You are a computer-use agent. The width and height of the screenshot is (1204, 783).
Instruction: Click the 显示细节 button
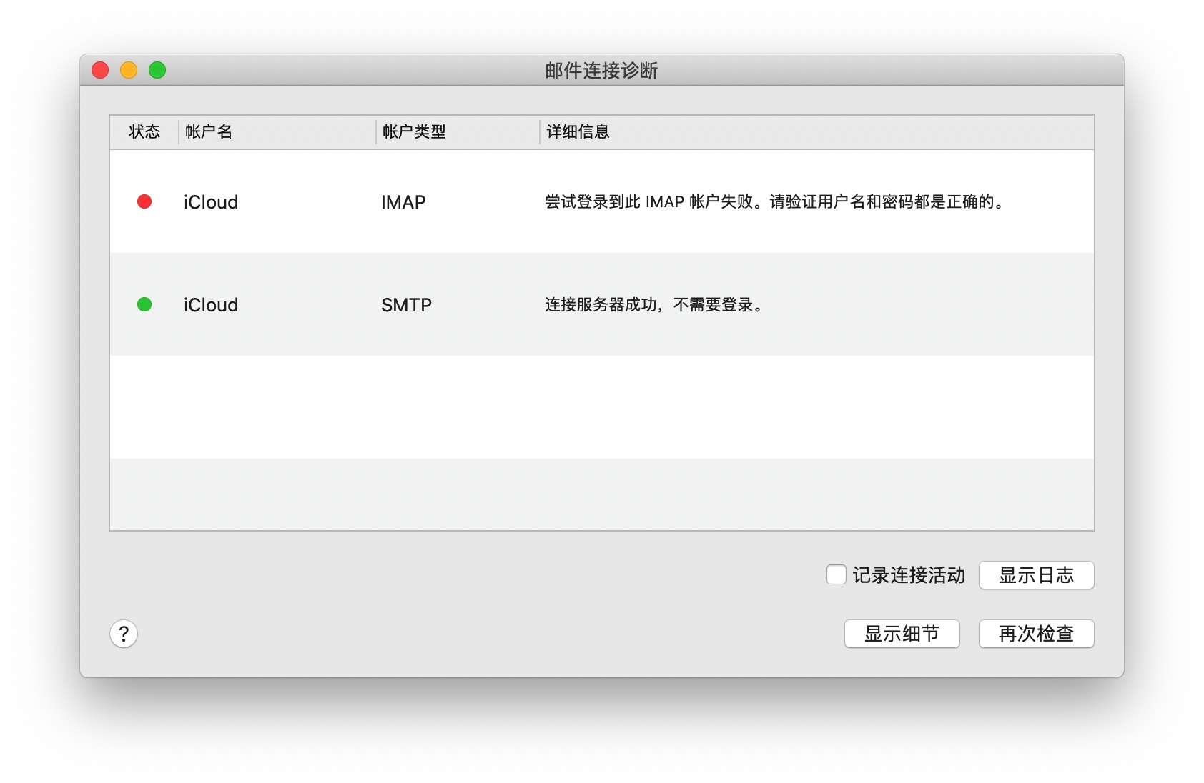tap(902, 634)
